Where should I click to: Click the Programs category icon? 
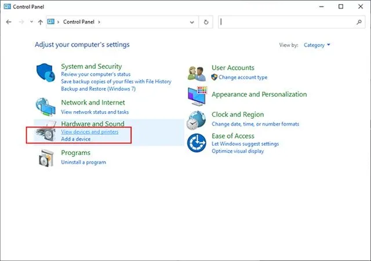point(46,157)
